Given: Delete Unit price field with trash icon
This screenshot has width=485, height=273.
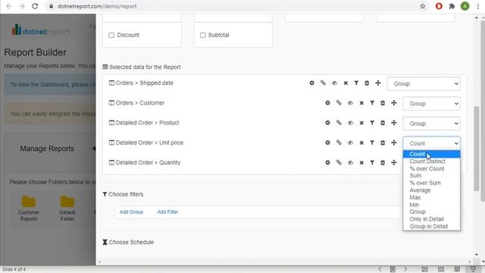Looking at the screenshot, I should pos(383,143).
